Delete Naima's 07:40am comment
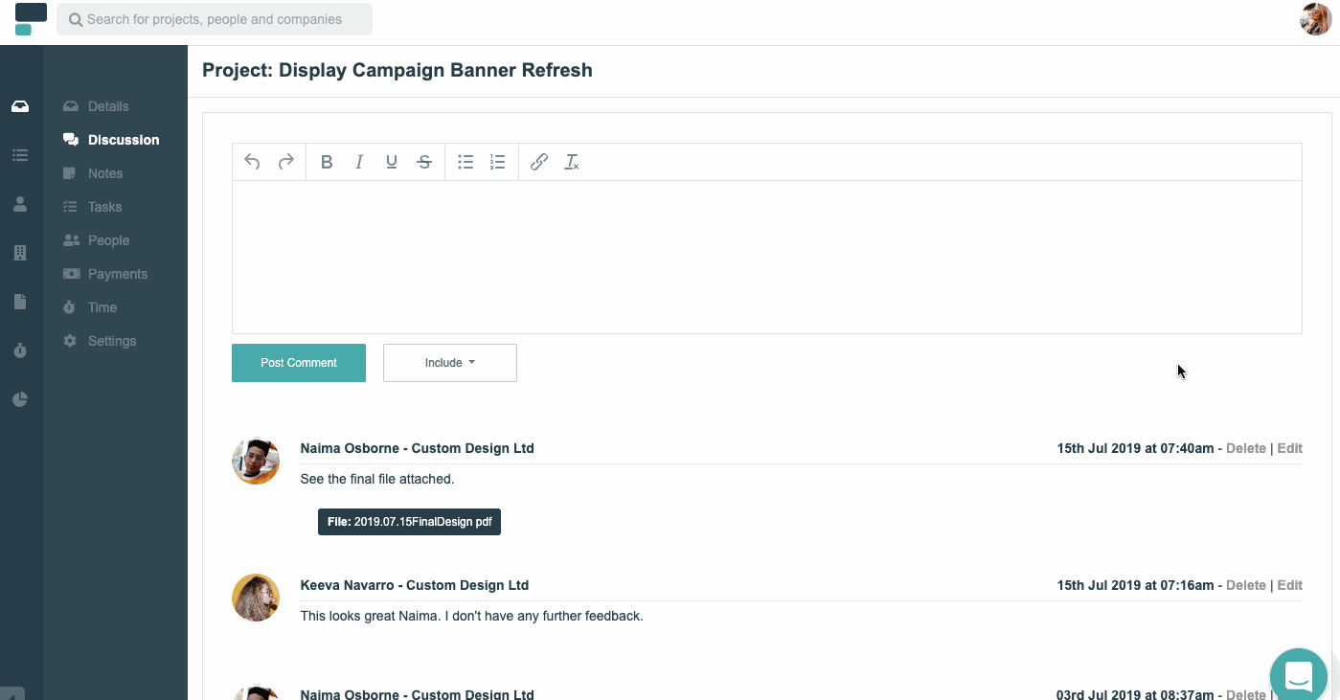The height and width of the screenshot is (700, 1340). click(1246, 448)
